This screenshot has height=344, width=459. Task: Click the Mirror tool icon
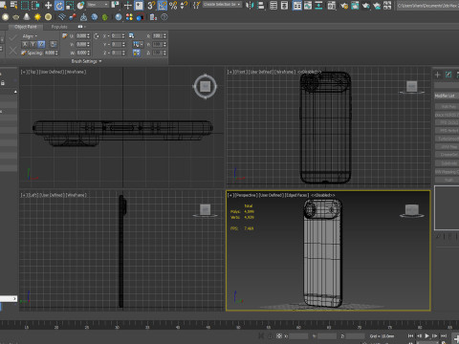coord(250,5)
